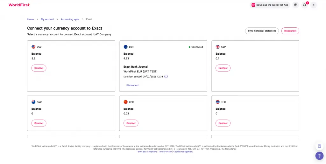Click the USD flag icon
Image resolution: width=326 pixels, height=164 pixels.
click(33, 47)
